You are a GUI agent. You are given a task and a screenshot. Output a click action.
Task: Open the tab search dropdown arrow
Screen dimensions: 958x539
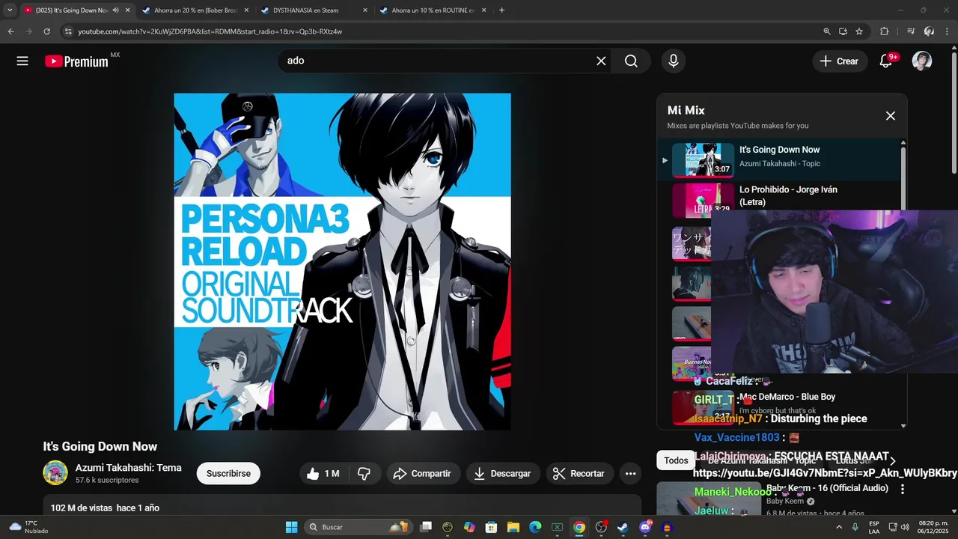10,10
